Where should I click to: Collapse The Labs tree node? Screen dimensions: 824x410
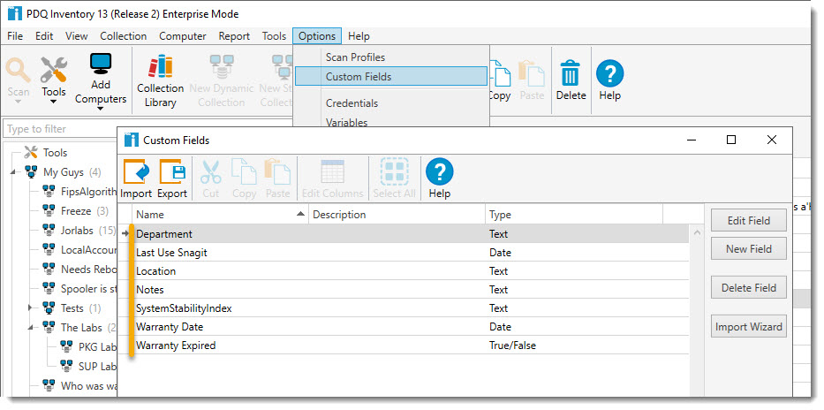coord(30,328)
